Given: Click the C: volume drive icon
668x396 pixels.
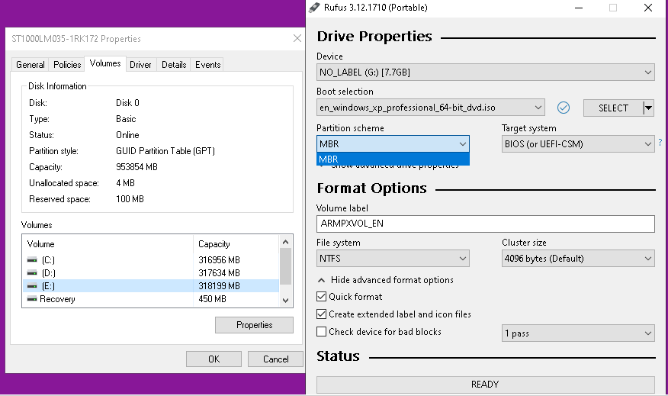Looking at the screenshot, I should [32, 259].
